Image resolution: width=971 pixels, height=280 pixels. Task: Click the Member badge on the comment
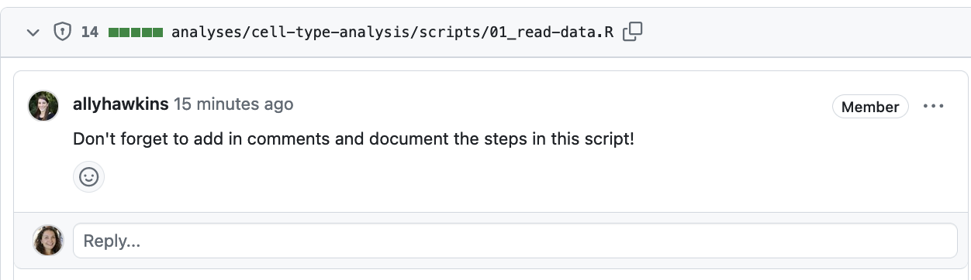pos(870,107)
